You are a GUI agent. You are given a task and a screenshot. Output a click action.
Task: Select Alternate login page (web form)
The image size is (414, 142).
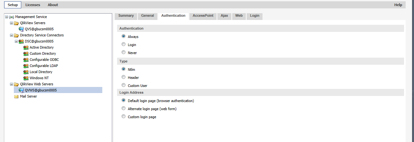(x=124, y=109)
